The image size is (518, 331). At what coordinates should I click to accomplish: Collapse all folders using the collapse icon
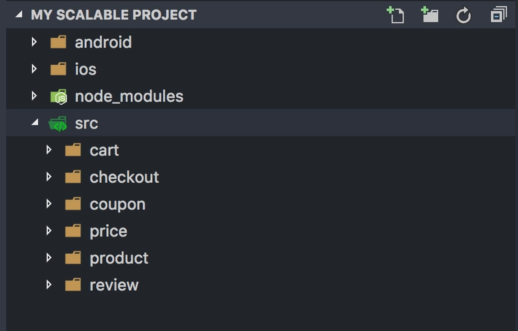coord(499,14)
